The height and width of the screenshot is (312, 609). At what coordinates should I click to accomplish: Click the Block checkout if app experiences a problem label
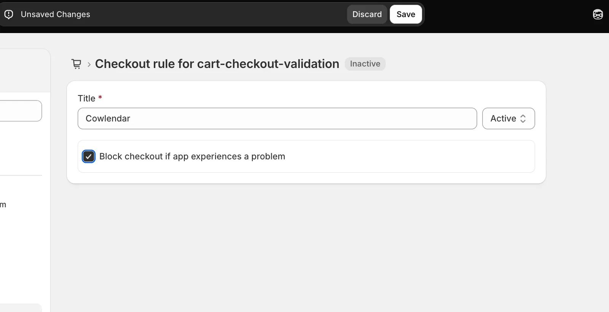tap(192, 156)
